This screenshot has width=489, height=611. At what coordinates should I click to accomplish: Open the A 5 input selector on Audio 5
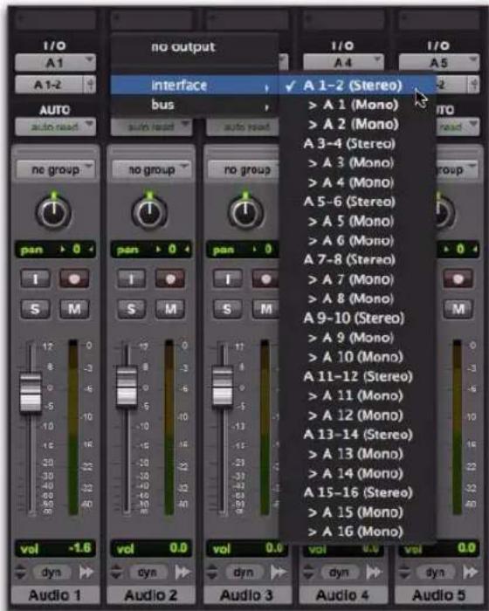(x=439, y=62)
